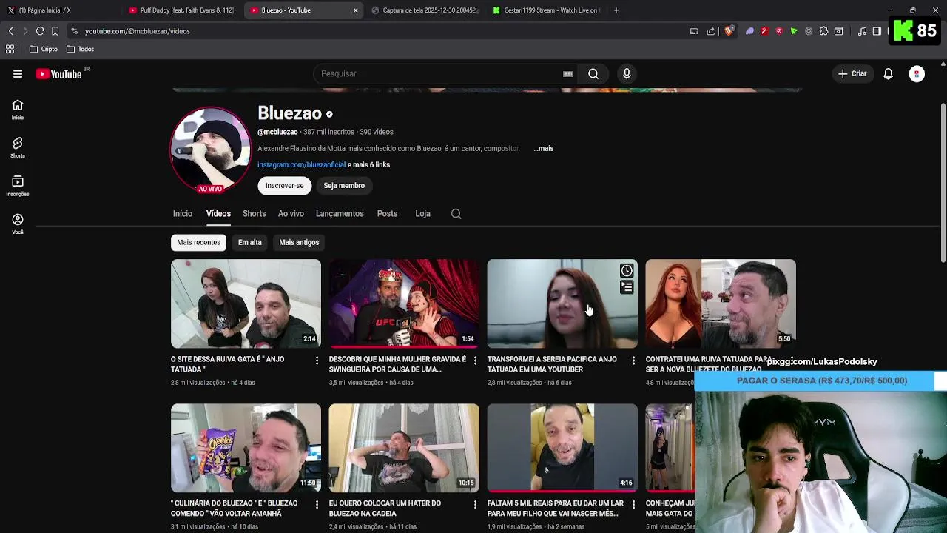Open the Todos bookmarks folder

coord(80,50)
